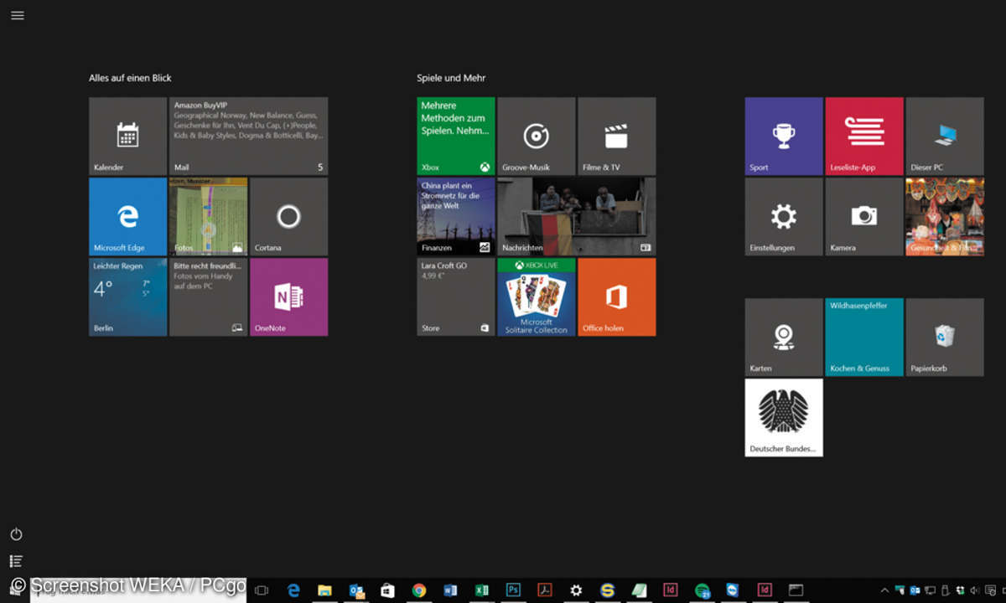Screen dimensions: 1006x603
Task: Open the Settings gear on taskbar
Action: (576, 590)
